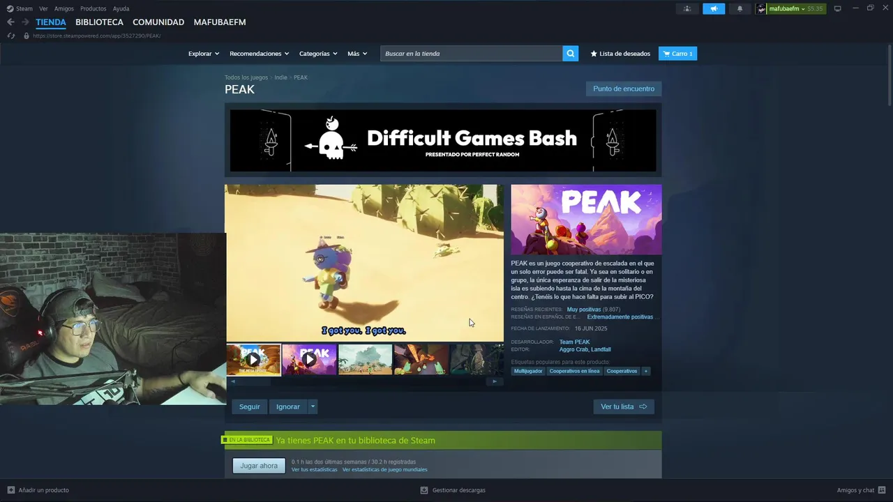Expand the Explorar dropdown

point(204,54)
